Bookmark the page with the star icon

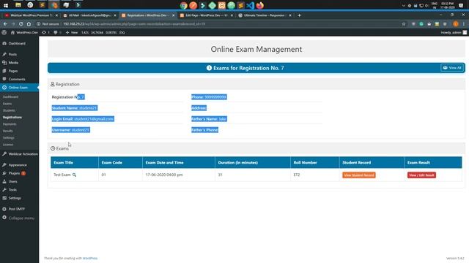404,24
